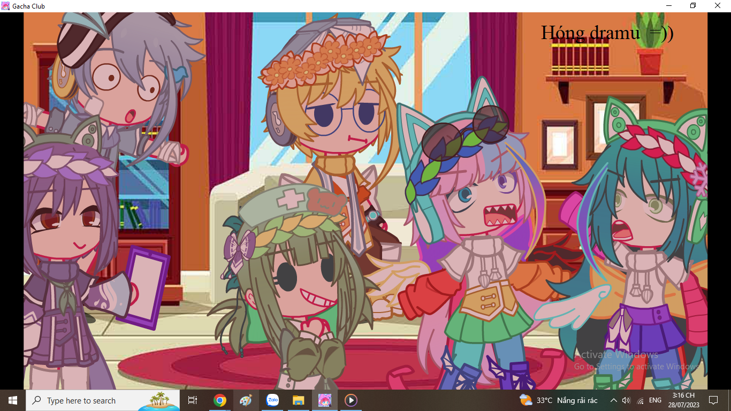Expand hidden system tray icons
Image resolution: width=731 pixels, height=411 pixels.
tap(614, 400)
